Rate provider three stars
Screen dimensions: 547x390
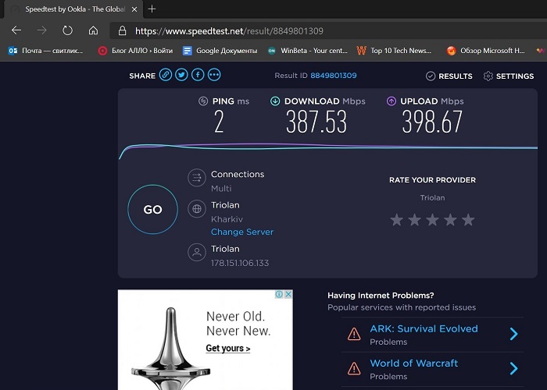click(x=433, y=220)
